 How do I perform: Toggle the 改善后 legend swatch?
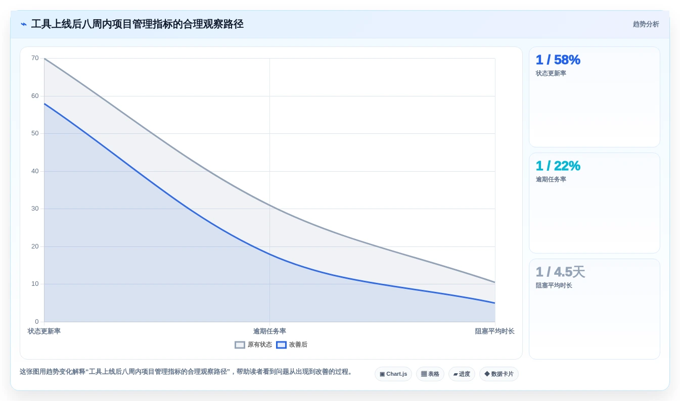pos(281,345)
